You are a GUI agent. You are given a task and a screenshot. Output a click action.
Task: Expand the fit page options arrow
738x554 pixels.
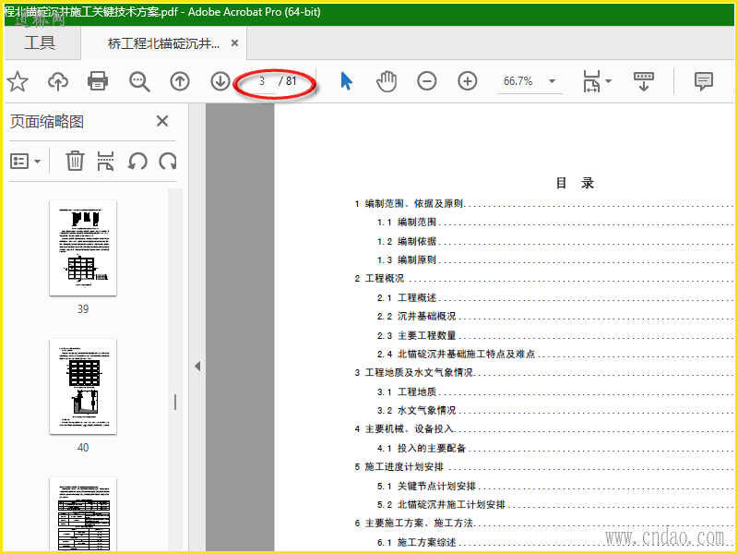[608, 81]
